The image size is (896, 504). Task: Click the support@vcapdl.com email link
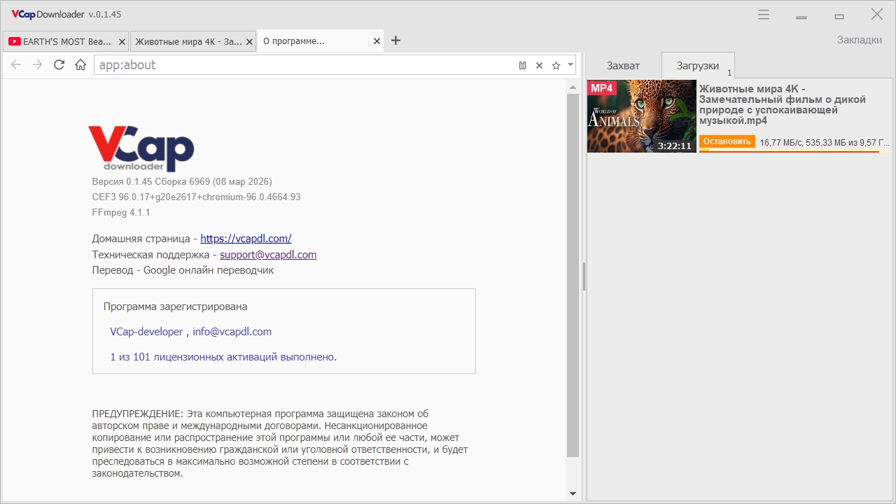coord(268,255)
